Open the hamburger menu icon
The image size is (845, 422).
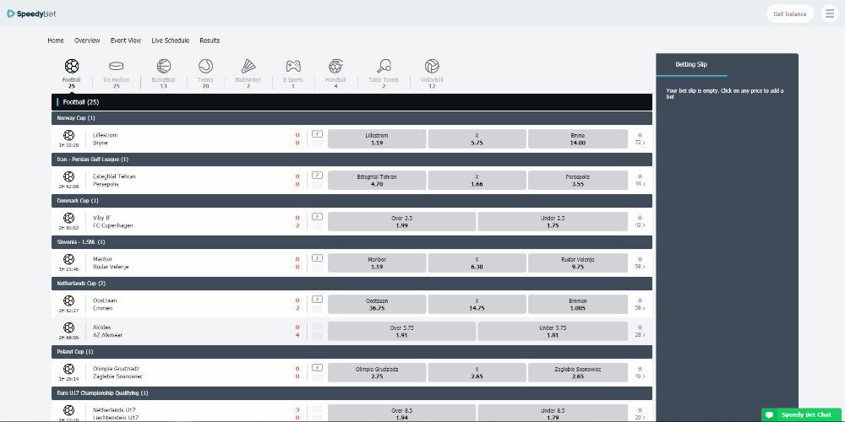point(830,14)
